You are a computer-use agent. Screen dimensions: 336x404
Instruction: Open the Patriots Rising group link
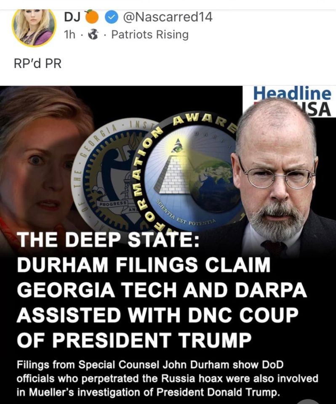pos(150,35)
